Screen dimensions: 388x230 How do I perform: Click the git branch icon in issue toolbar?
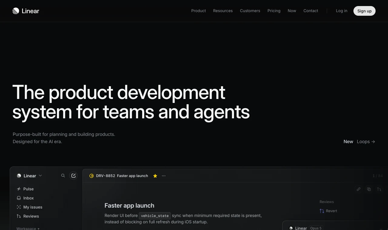(x=379, y=189)
